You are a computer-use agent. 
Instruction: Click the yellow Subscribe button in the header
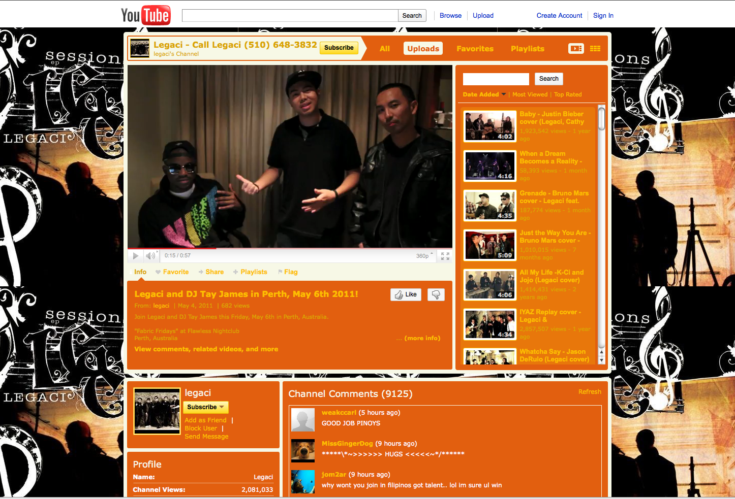[x=339, y=48]
